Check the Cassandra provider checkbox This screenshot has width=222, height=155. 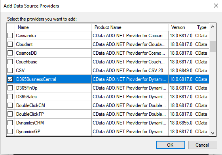[x=10, y=35]
